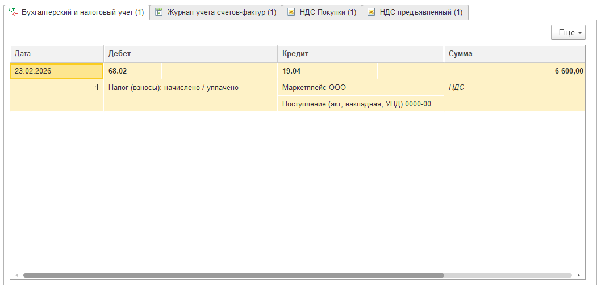This screenshot has height=290, width=601.
Task: Click the Дебет column header
Action: (190, 54)
